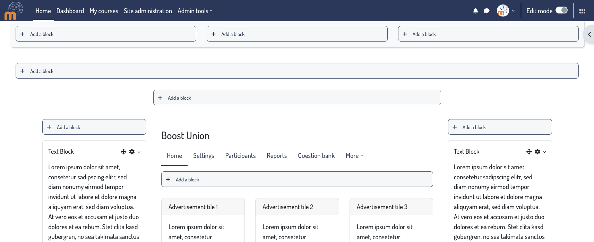Expand the user menu chevron
Image resolution: width=594 pixels, height=242 pixels.
[x=513, y=11]
